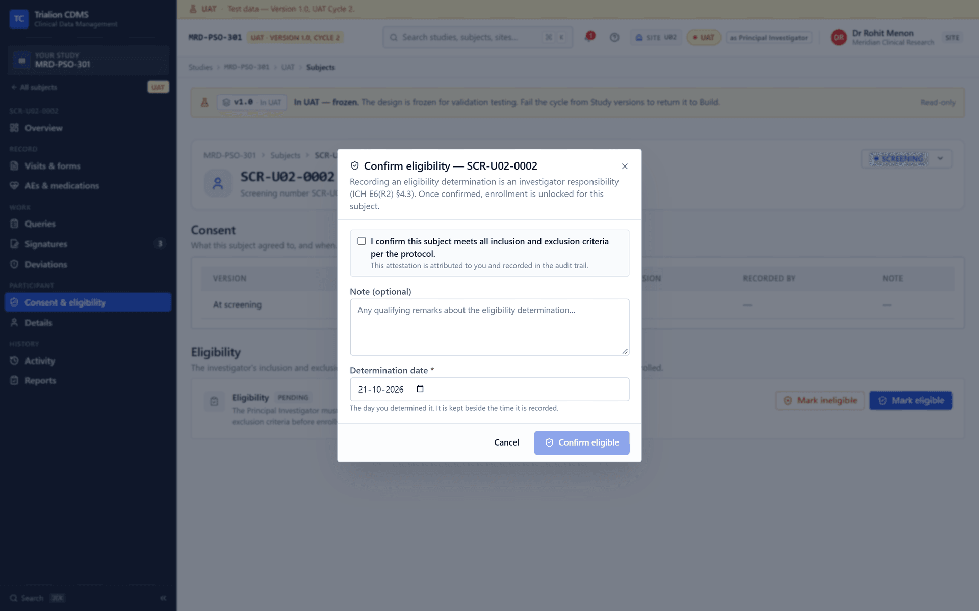Click the v1.0 In UAT version badge

click(x=252, y=102)
